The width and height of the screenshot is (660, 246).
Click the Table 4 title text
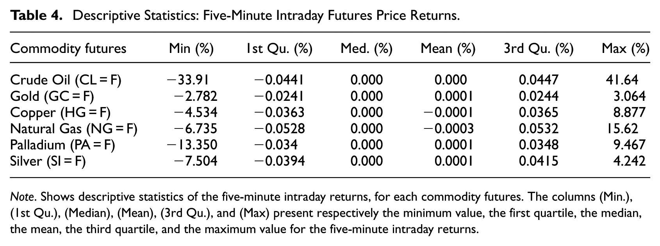pos(235,16)
